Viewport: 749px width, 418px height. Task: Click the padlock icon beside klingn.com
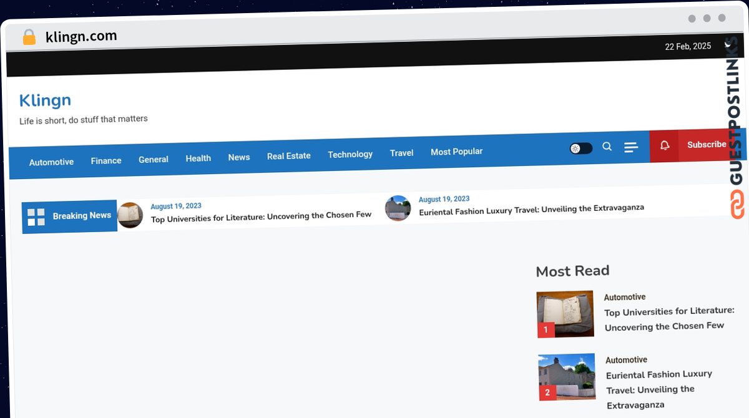(29, 37)
